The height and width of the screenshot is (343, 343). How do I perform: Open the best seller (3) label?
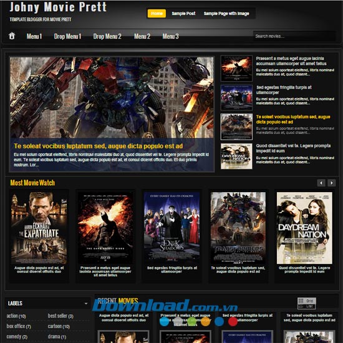coord(60,316)
